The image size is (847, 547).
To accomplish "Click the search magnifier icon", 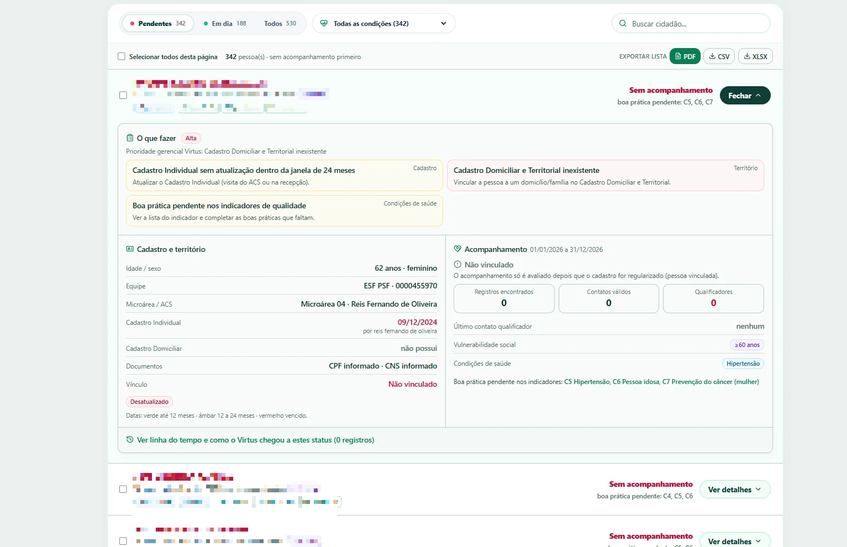I will (623, 24).
